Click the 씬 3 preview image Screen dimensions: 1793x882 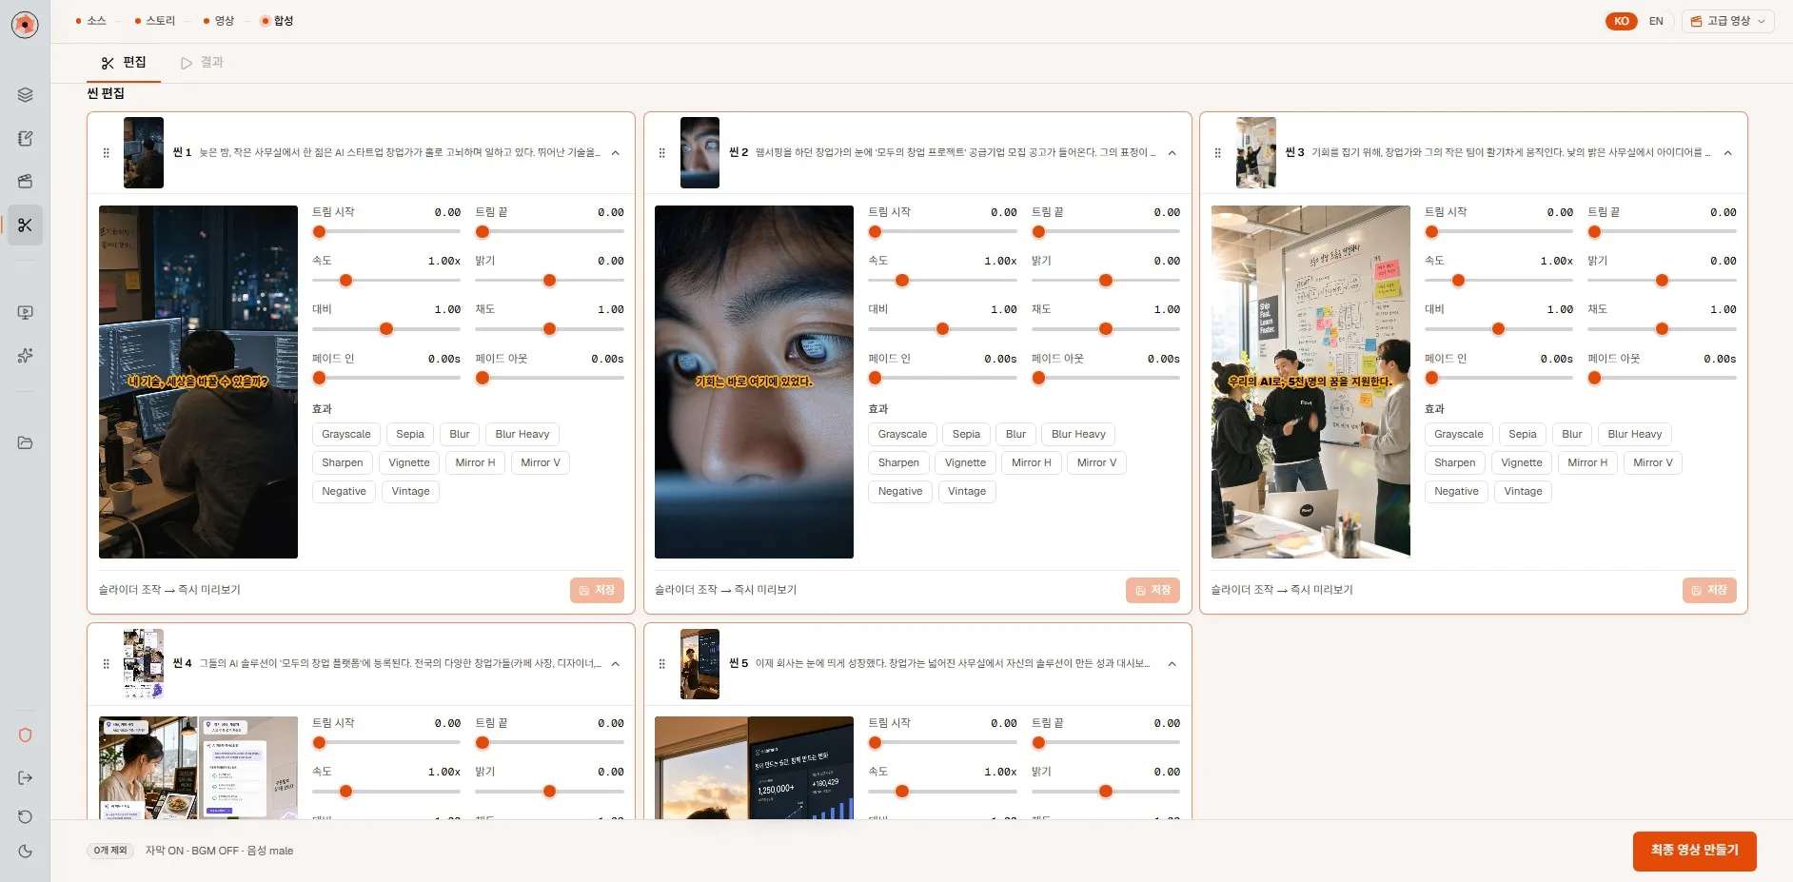pos(1310,382)
